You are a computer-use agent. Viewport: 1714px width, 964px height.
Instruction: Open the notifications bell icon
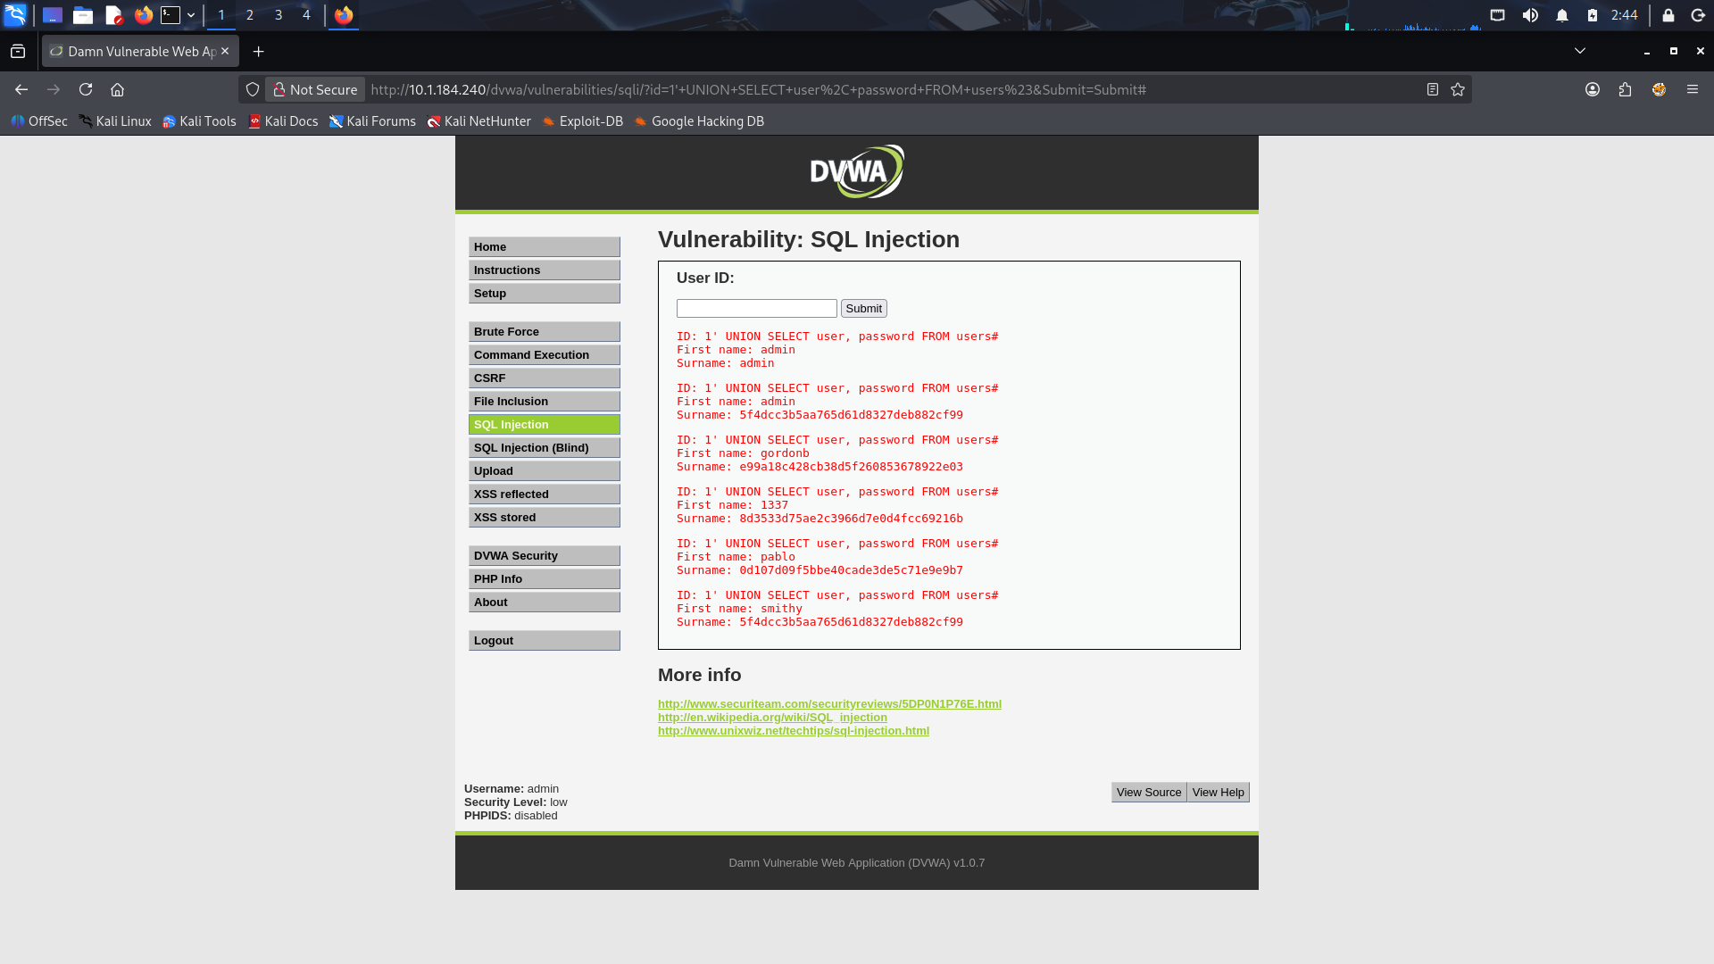coord(1562,15)
